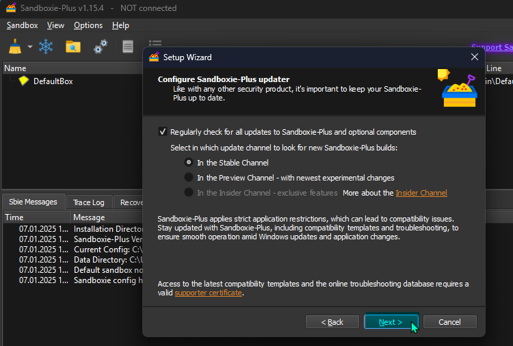Select the 'Default sandbox' message row
This screenshot has height=346, width=513.
73,270
